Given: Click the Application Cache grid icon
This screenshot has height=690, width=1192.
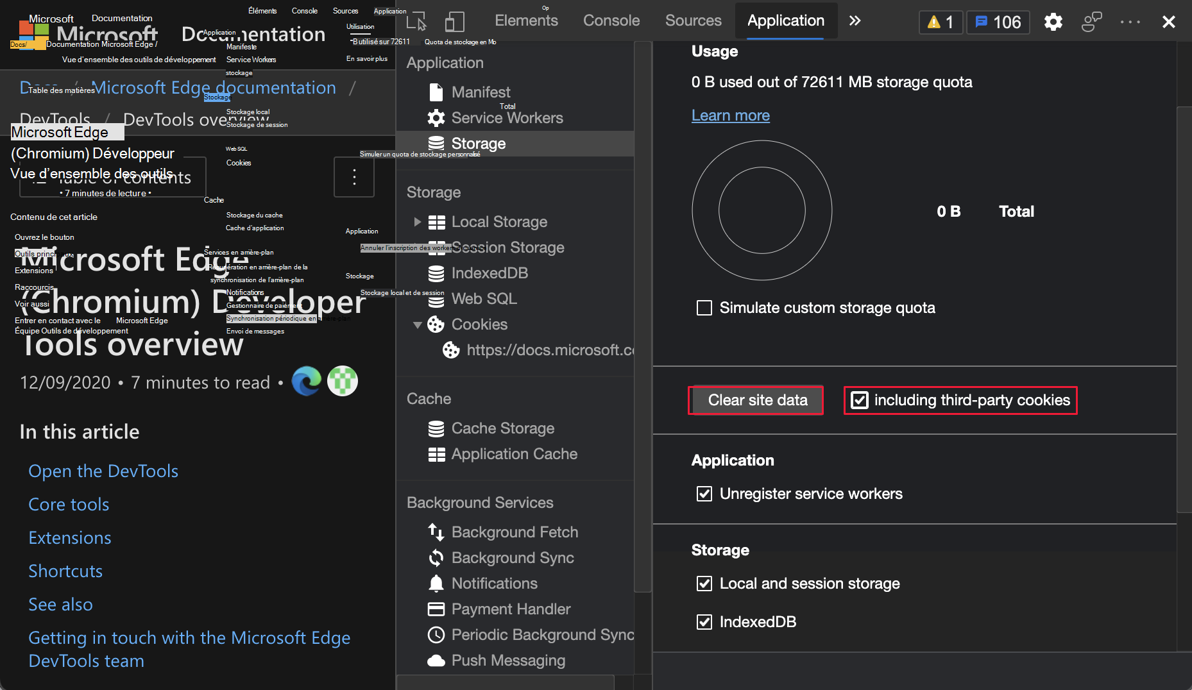Looking at the screenshot, I should 437,454.
